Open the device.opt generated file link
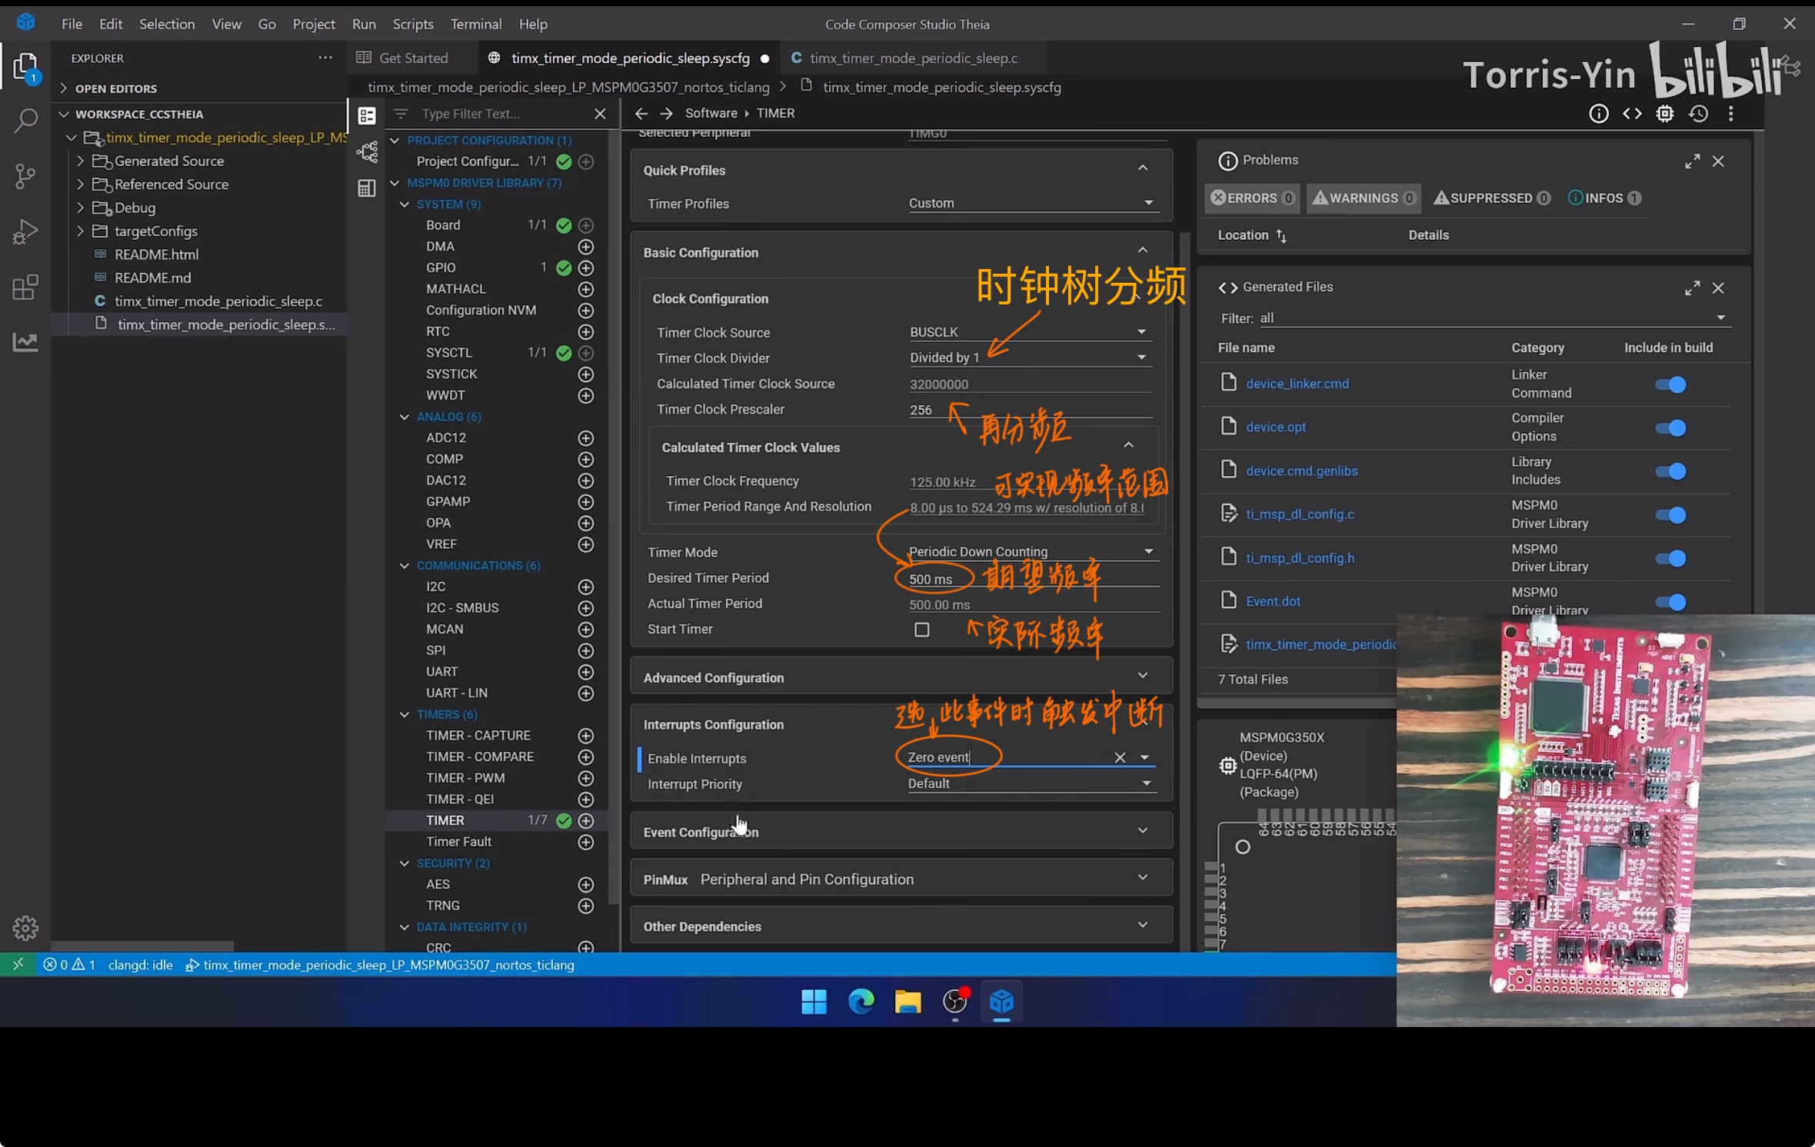The height and width of the screenshot is (1147, 1815). [1275, 427]
